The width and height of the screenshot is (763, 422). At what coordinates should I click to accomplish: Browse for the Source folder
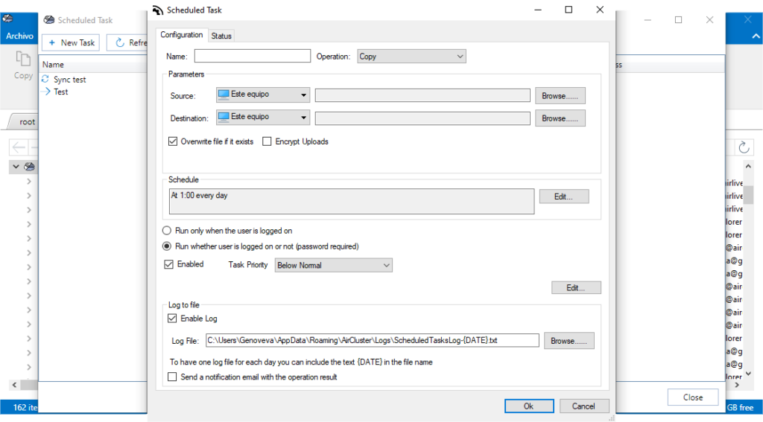click(560, 96)
